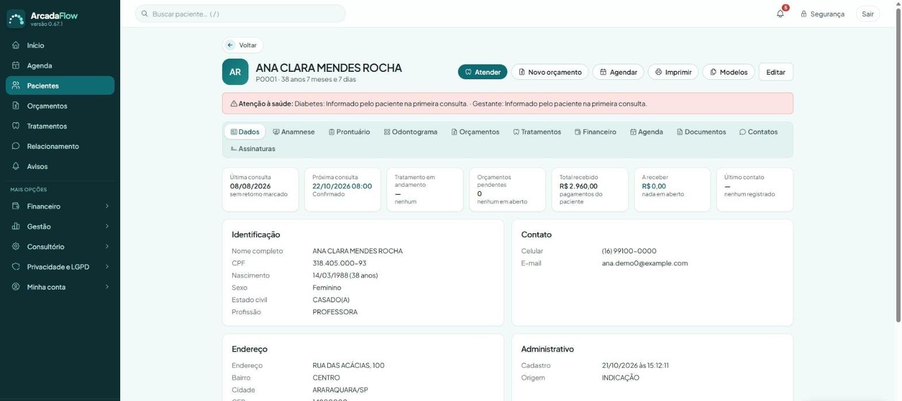
Task: Click the A receber R$ 0,00 card
Action: [672, 190]
